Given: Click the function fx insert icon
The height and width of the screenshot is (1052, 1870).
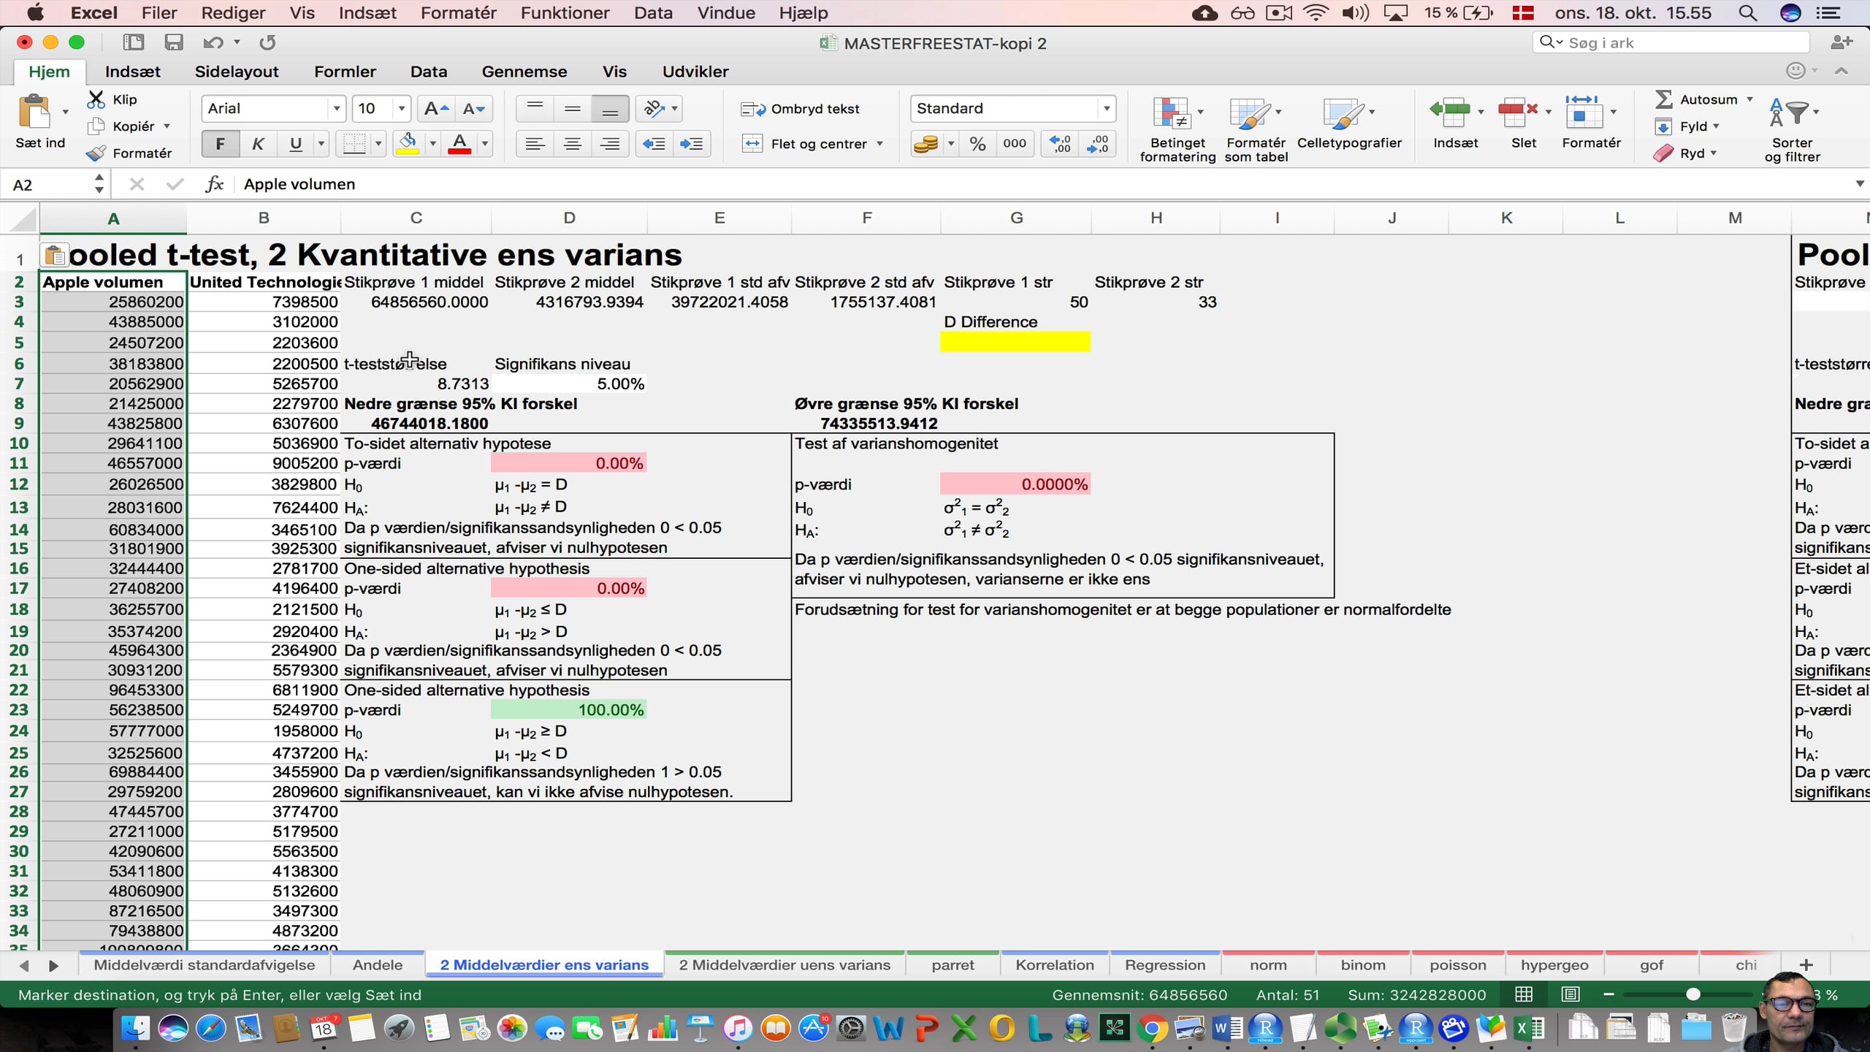Looking at the screenshot, I should 214,184.
